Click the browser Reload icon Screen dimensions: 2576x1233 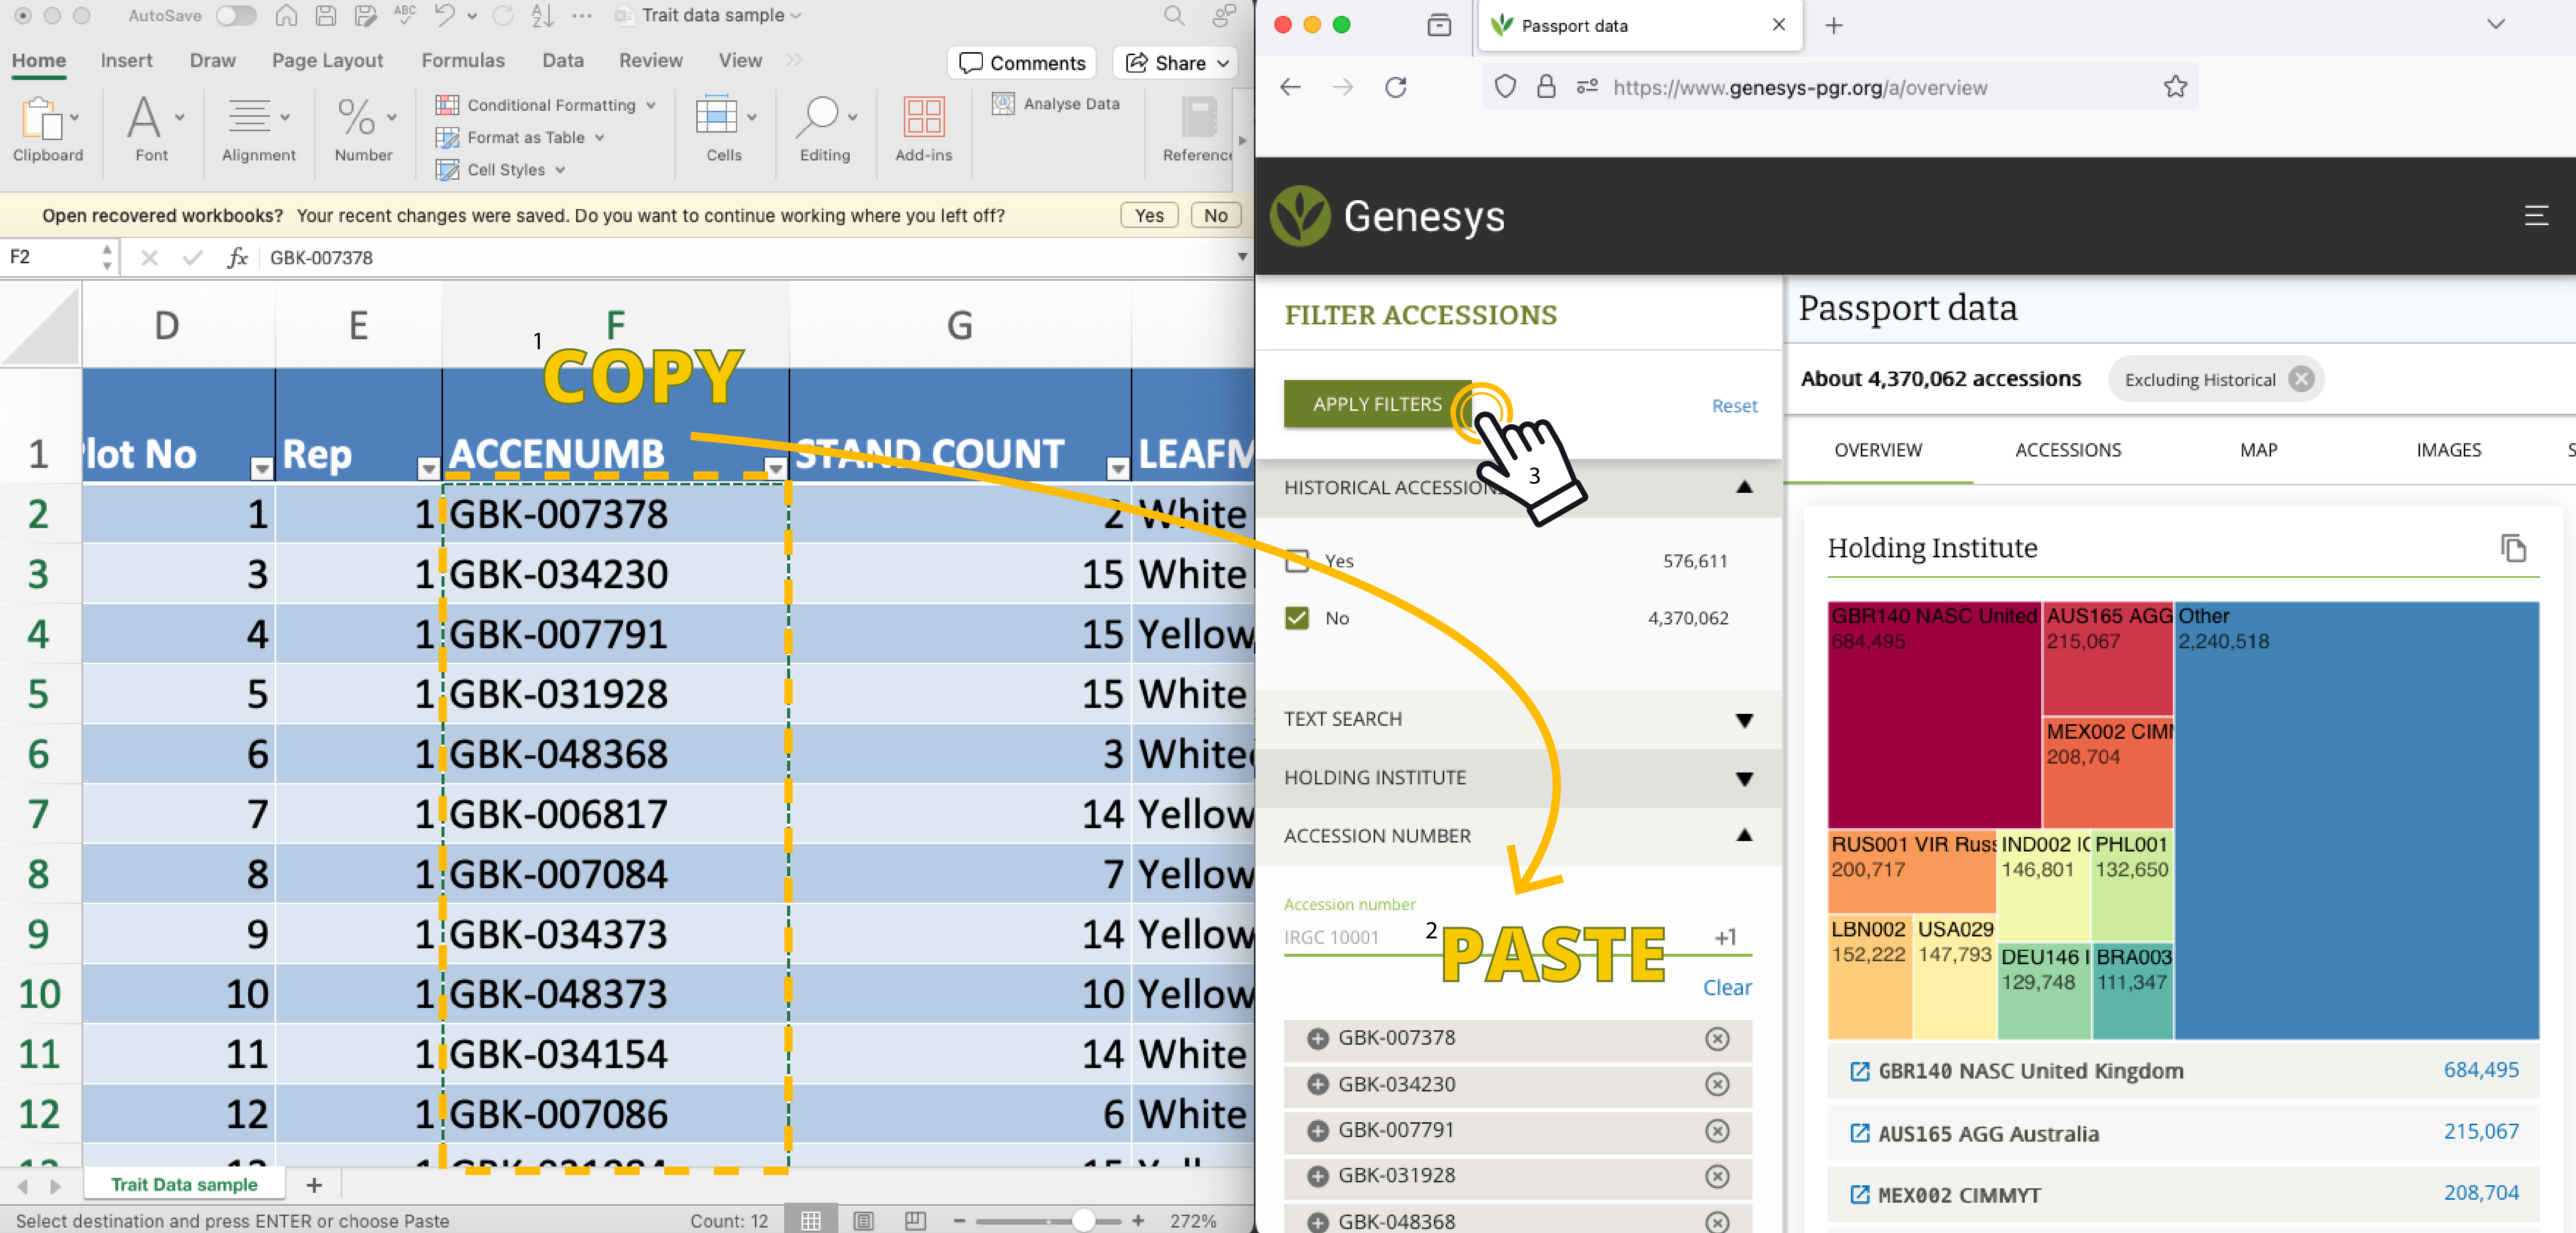(1396, 87)
